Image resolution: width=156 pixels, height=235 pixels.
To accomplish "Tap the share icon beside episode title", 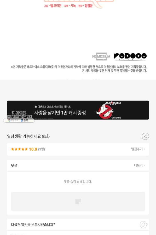I will pyautogui.click(x=145, y=136).
